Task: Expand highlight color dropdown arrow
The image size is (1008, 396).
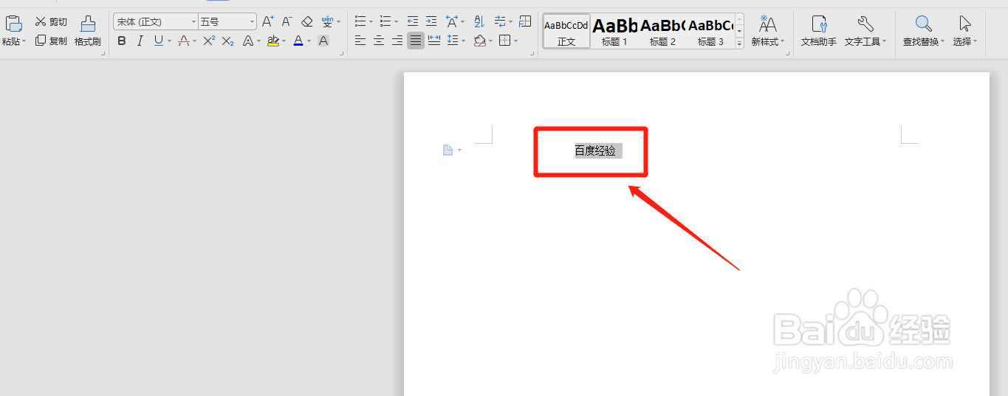Action: point(284,41)
